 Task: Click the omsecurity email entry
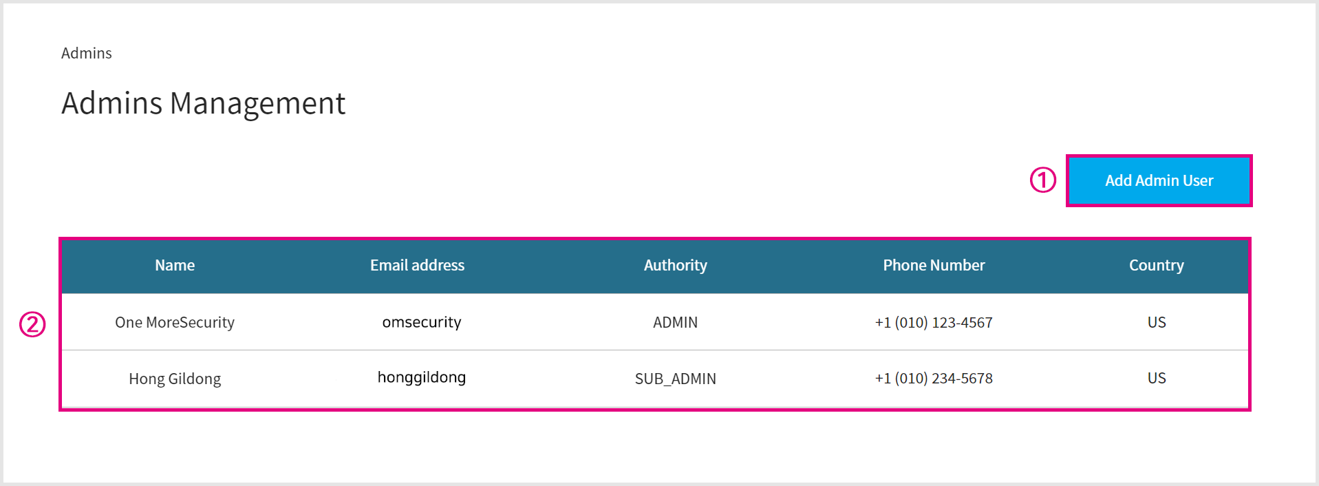pyautogui.click(x=422, y=322)
